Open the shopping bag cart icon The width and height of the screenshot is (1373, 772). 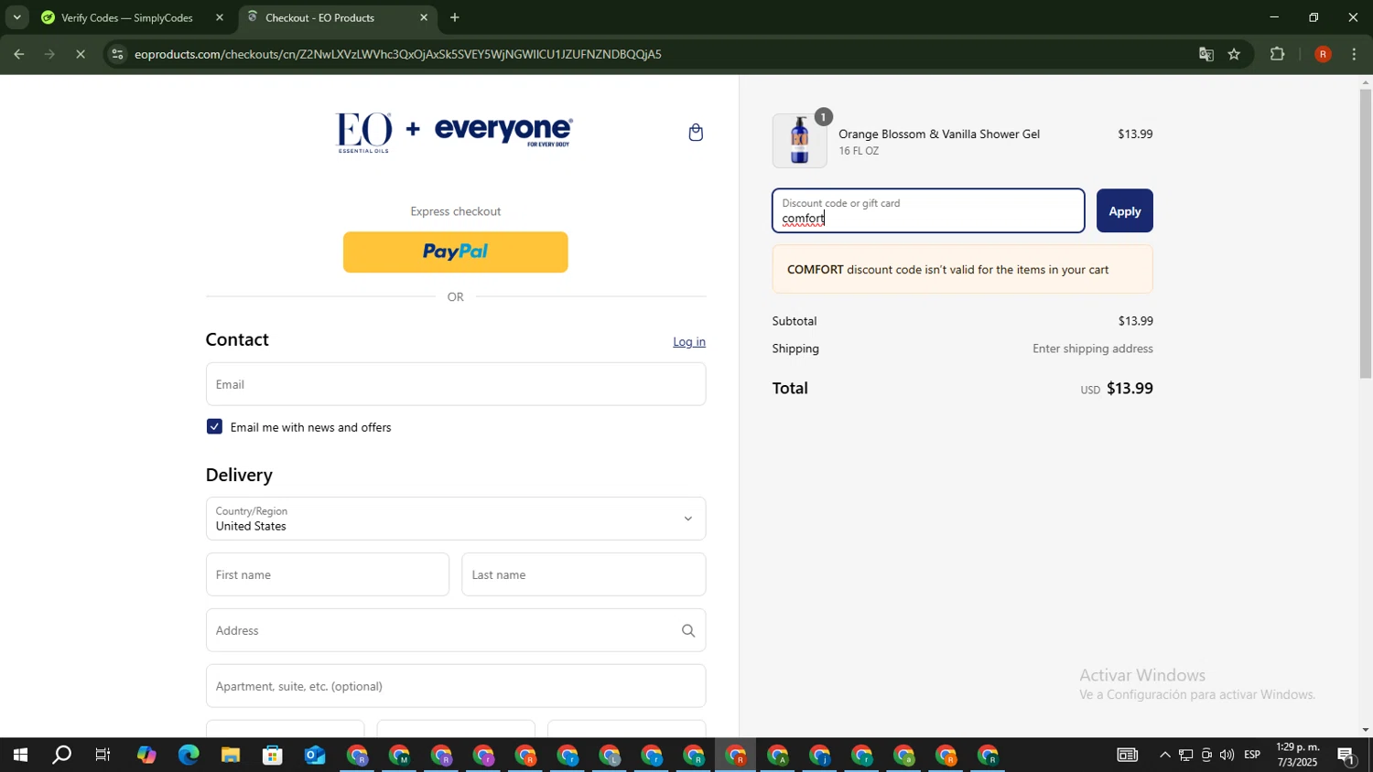pos(696,133)
